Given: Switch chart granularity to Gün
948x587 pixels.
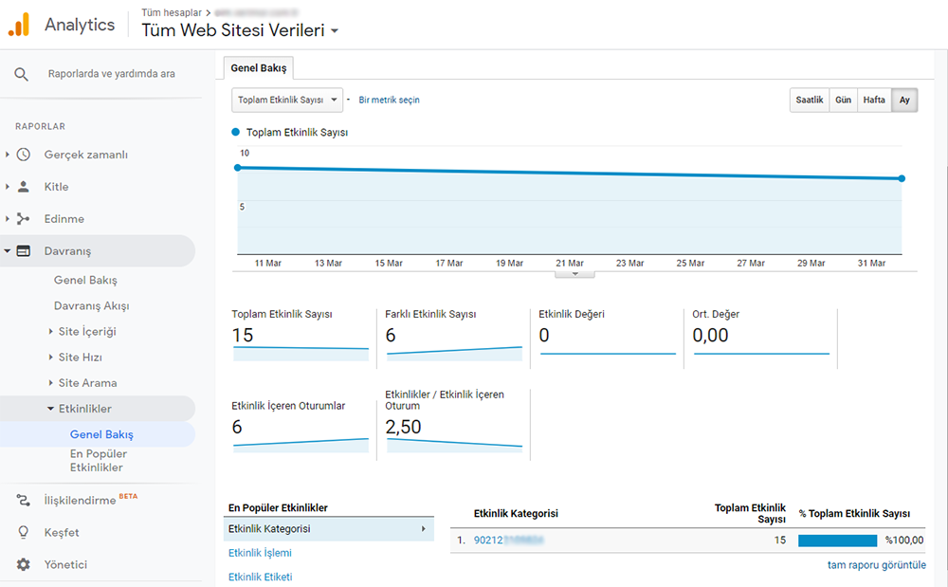Looking at the screenshot, I should (x=842, y=101).
